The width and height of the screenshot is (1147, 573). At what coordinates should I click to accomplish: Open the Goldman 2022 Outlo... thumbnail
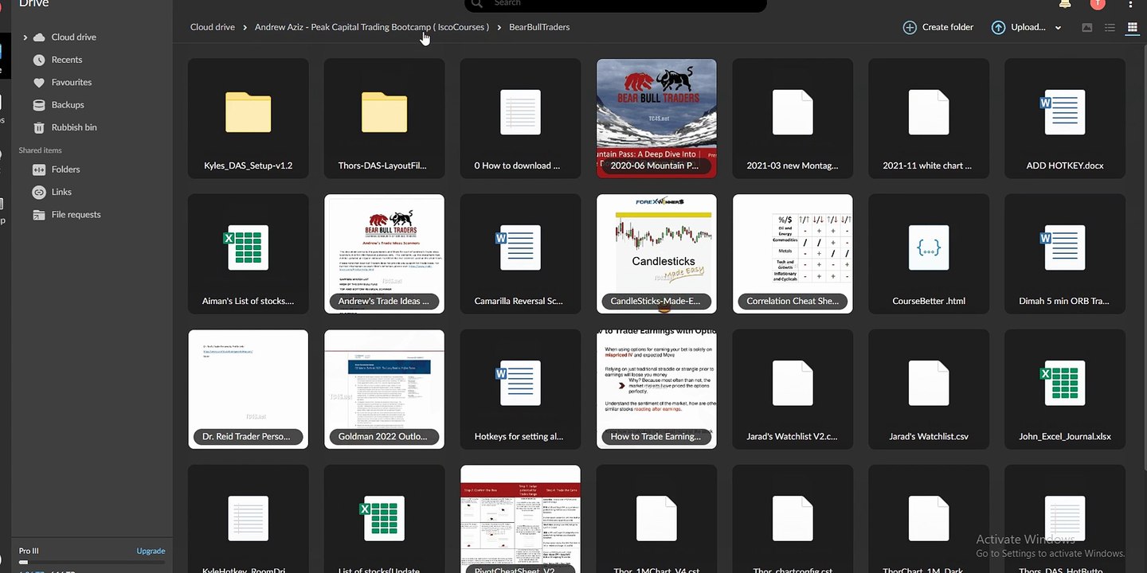[384, 389]
